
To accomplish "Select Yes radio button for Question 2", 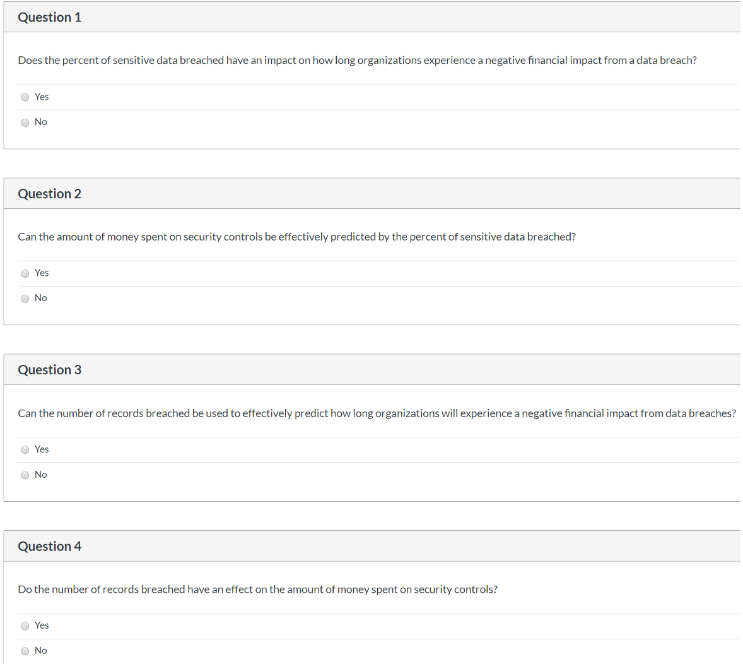I will coord(25,273).
